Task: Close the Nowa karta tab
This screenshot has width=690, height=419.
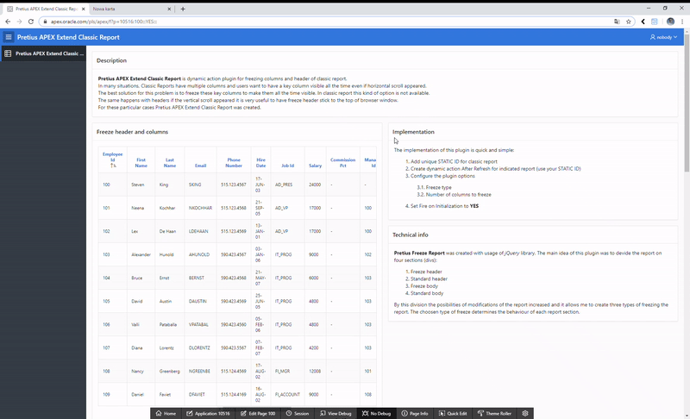Action: pos(169,9)
